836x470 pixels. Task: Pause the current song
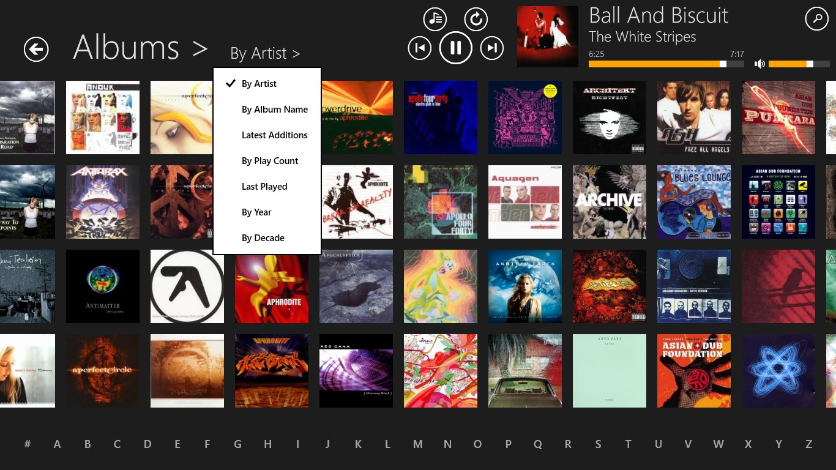(455, 48)
